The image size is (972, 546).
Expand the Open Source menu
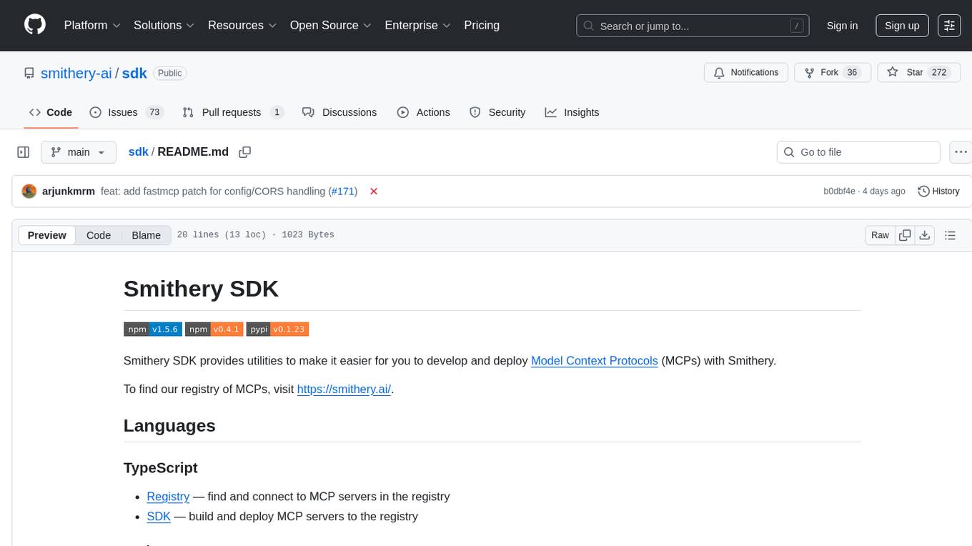(x=331, y=25)
